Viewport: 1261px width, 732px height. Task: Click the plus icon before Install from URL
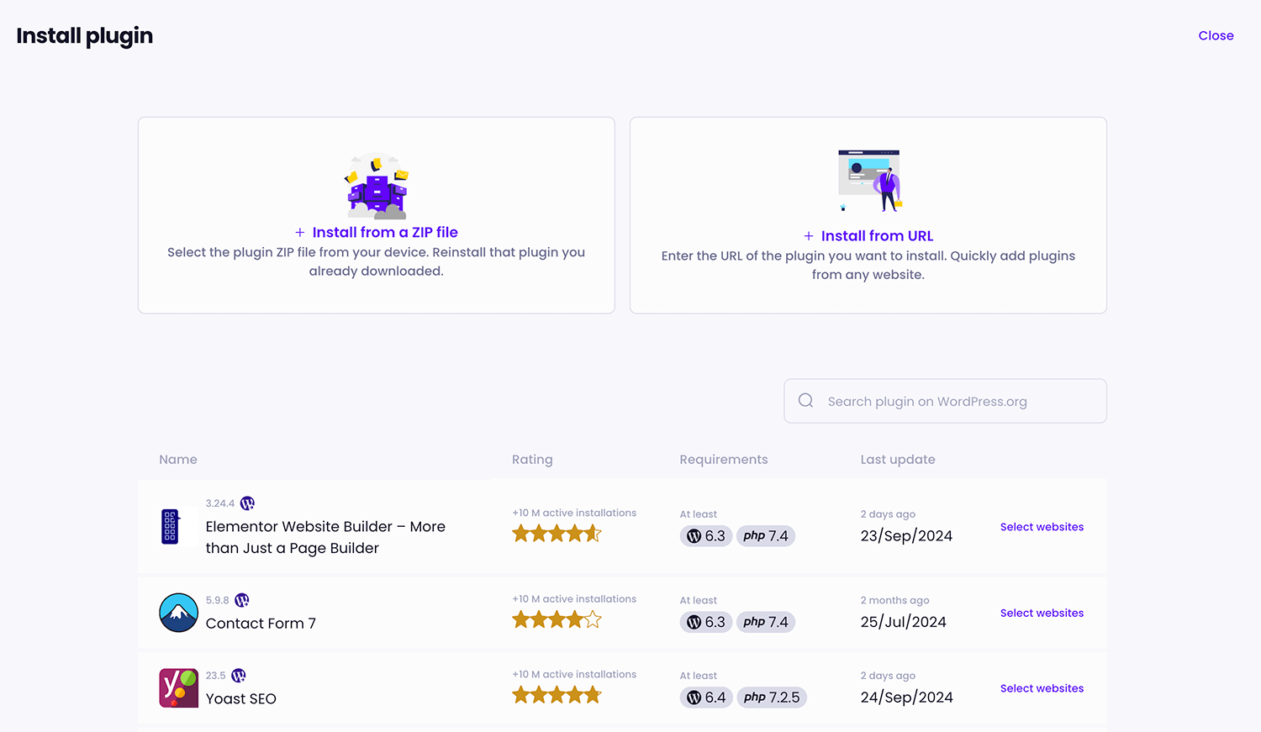809,235
